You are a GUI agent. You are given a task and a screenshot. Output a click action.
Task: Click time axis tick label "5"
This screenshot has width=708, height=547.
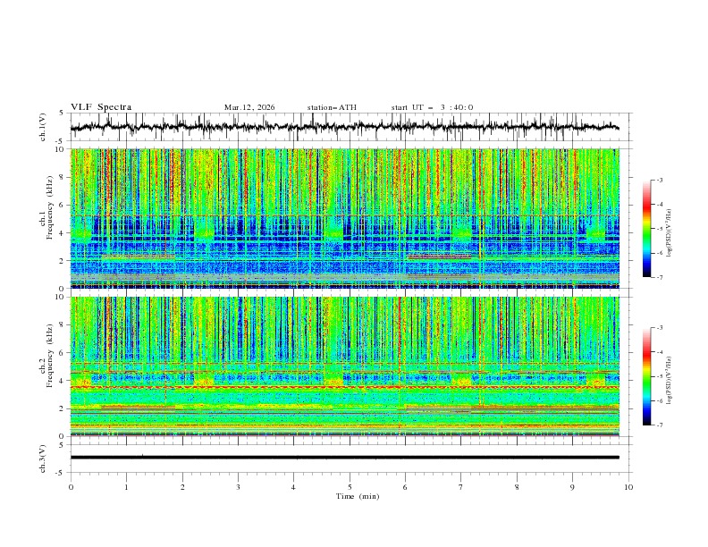[350, 487]
